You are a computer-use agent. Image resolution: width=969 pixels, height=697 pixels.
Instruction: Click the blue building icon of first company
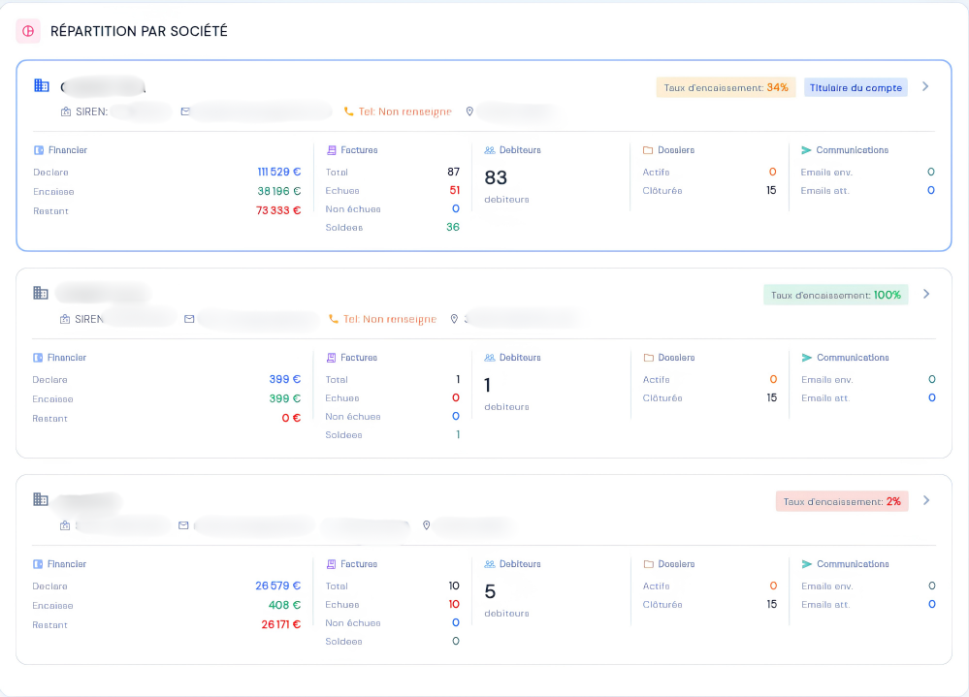tap(42, 86)
